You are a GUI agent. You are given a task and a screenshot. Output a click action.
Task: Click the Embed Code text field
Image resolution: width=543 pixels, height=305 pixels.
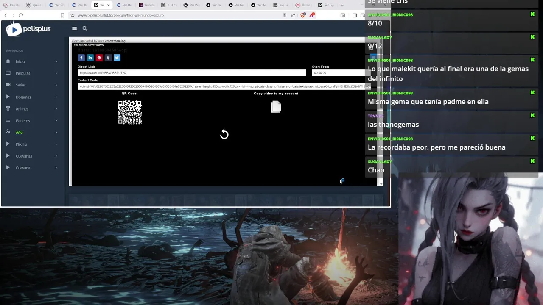point(224,86)
